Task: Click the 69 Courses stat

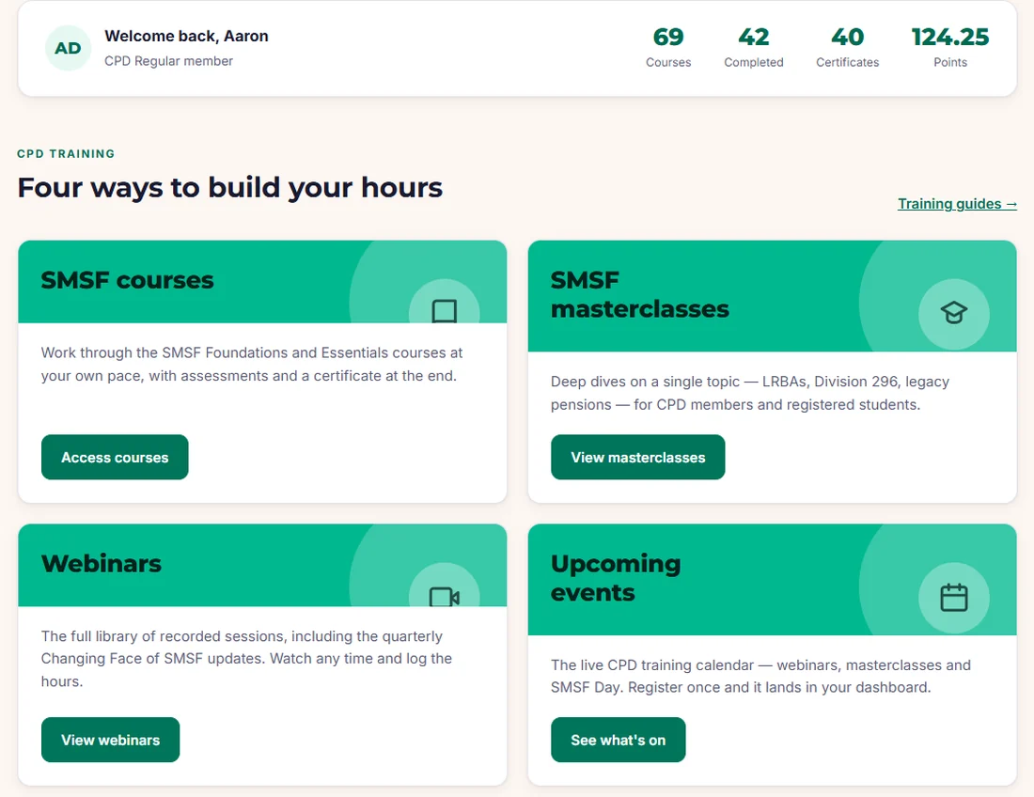Action: pos(668,48)
